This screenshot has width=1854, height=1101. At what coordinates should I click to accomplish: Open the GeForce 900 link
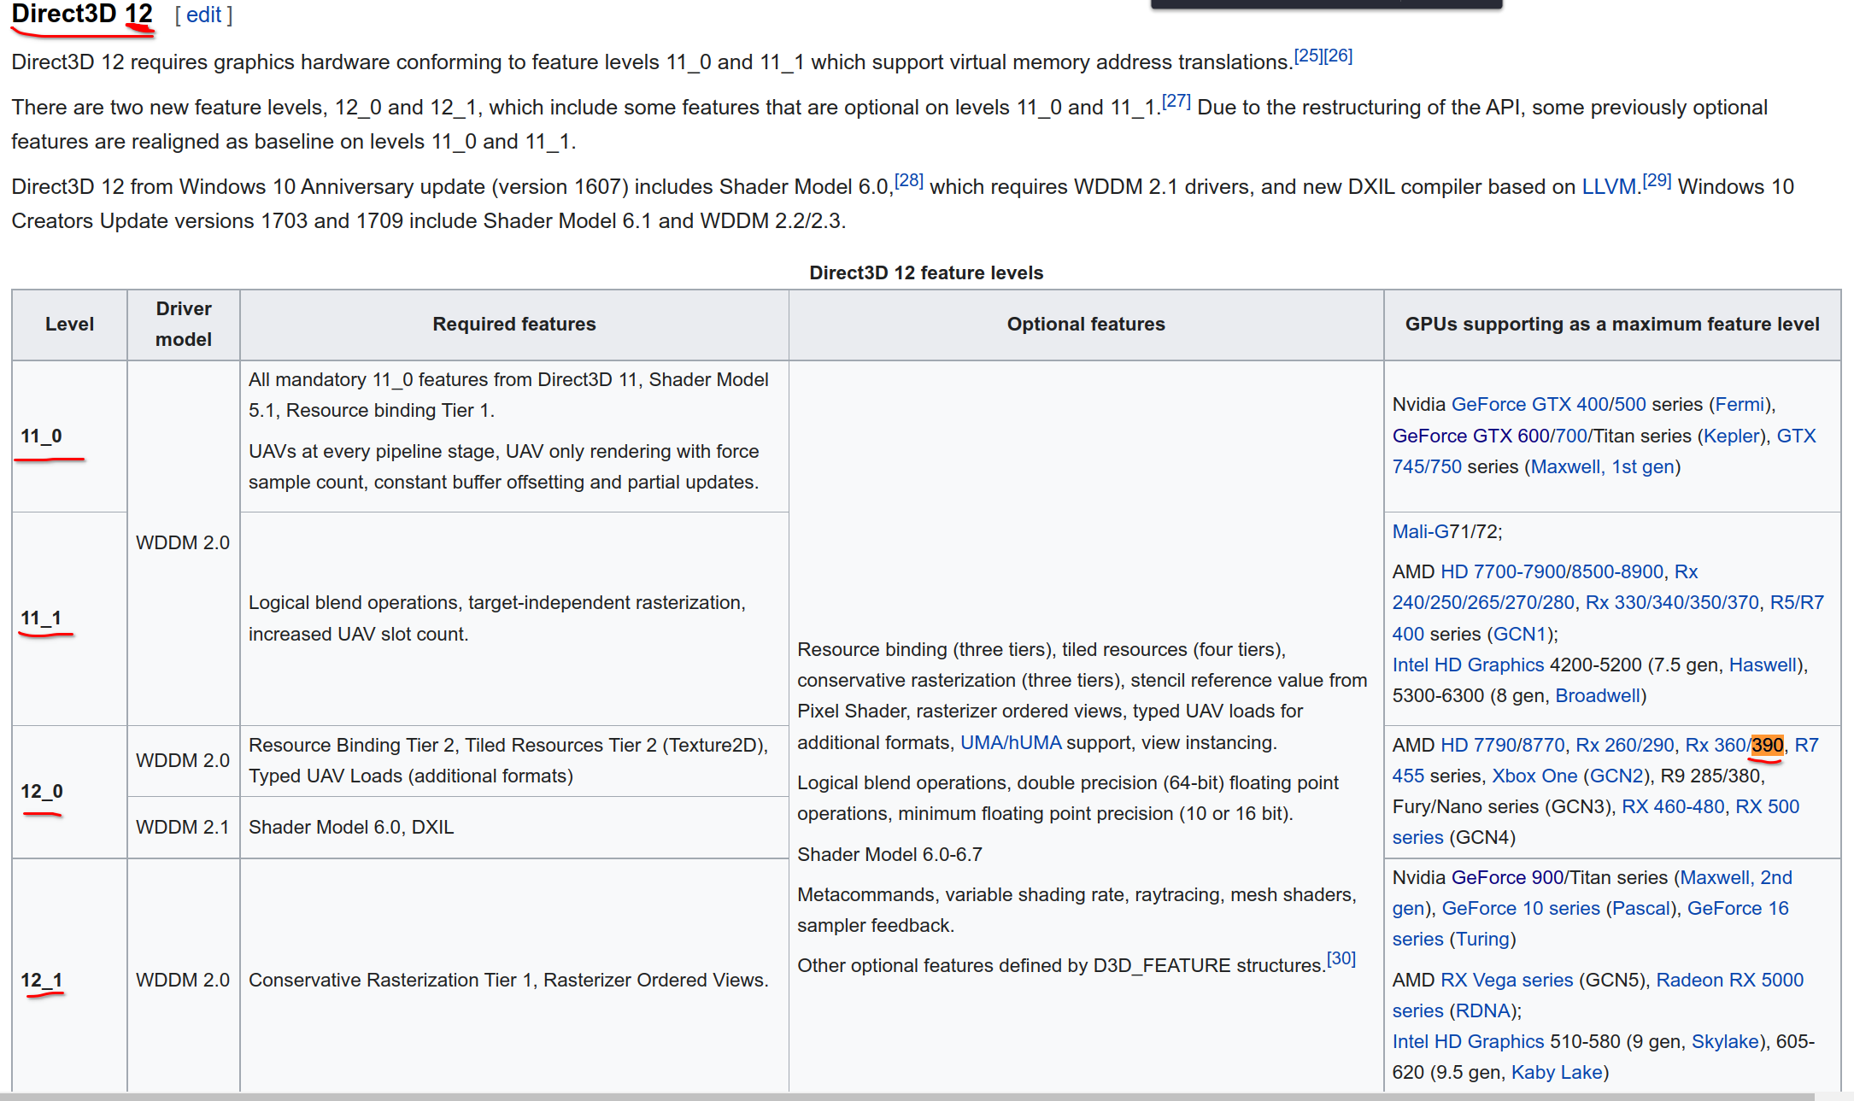(x=1507, y=877)
